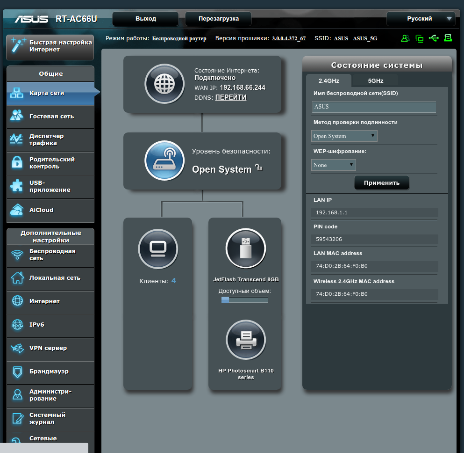Open the authentication method dropdown (Open System)
Screen dimensions: 464x453
click(344, 136)
